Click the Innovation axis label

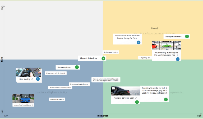point(103,116)
